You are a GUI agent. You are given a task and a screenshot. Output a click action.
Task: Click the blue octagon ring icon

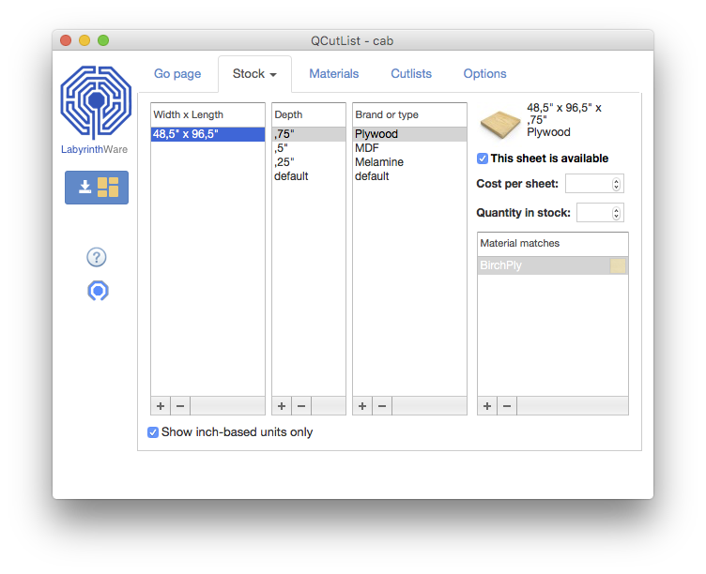[x=98, y=291]
